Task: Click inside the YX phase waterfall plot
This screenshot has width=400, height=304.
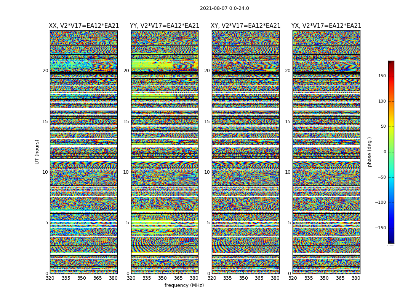Action: (326, 152)
